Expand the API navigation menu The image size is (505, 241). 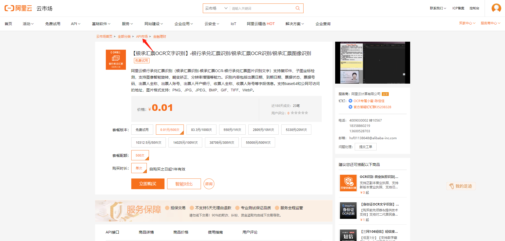[x=76, y=24]
